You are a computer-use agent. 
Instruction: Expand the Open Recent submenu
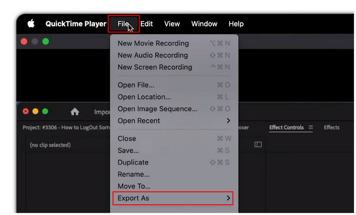click(x=174, y=121)
